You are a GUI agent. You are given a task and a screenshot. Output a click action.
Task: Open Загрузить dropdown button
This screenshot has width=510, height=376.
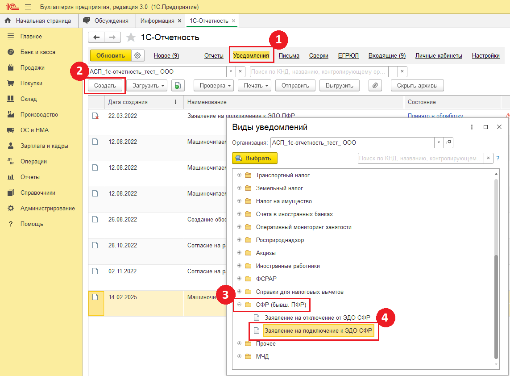tap(146, 86)
